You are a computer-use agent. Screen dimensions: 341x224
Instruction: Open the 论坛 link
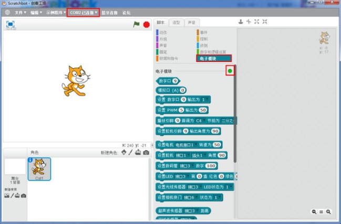click(127, 13)
